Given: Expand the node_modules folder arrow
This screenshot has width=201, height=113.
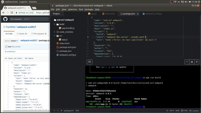Looking at the screenshot, I should click(54, 32).
